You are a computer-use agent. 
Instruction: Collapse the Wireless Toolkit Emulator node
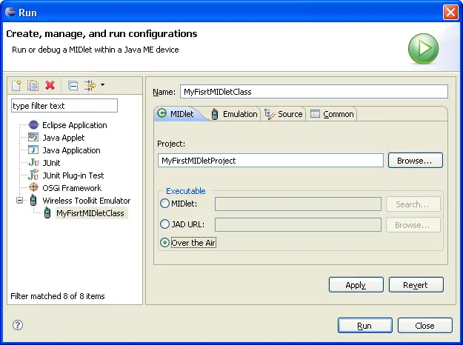pos(20,201)
